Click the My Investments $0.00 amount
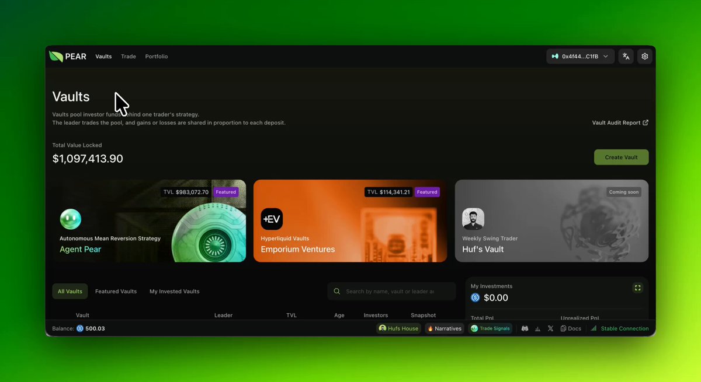The width and height of the screenshot is (701, 382). [496, 297]
